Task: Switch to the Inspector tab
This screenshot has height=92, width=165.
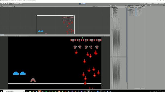Action: 148,5
